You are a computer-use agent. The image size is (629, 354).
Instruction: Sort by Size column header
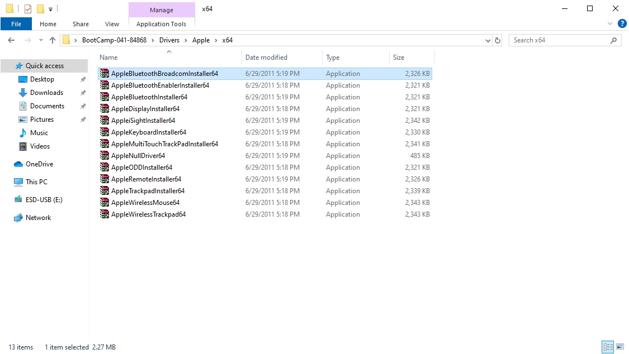(412, 58)
